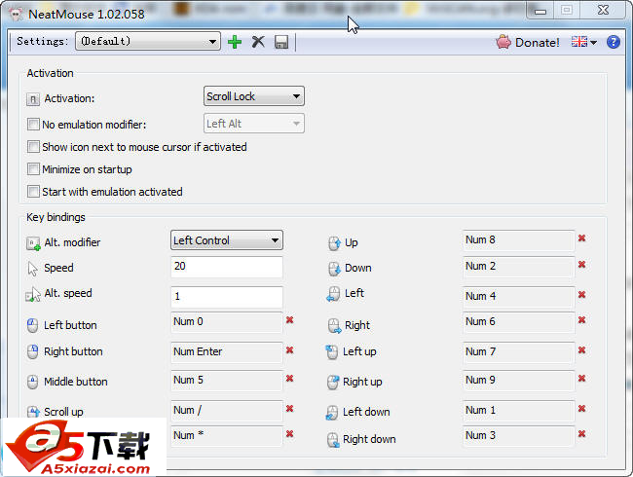
Task: Click the Right button mouse icon
Action: (32, 351)
